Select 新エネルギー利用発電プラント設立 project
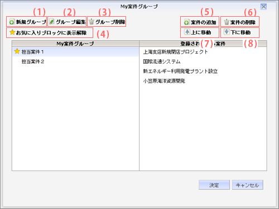The image size is (279, 209). [203, 71]
